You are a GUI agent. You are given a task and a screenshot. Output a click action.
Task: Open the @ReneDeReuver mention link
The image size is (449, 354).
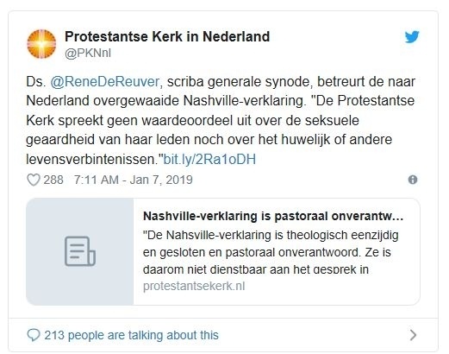click(104, 82)
